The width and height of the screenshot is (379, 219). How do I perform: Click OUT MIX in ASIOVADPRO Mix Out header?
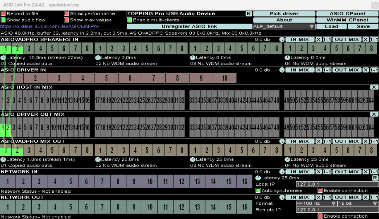346,141
